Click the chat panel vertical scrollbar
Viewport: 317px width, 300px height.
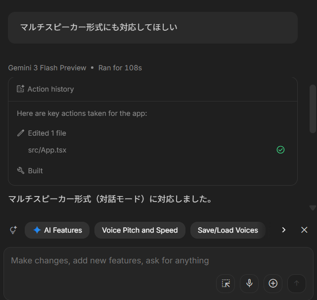click(x=312, y=109)
